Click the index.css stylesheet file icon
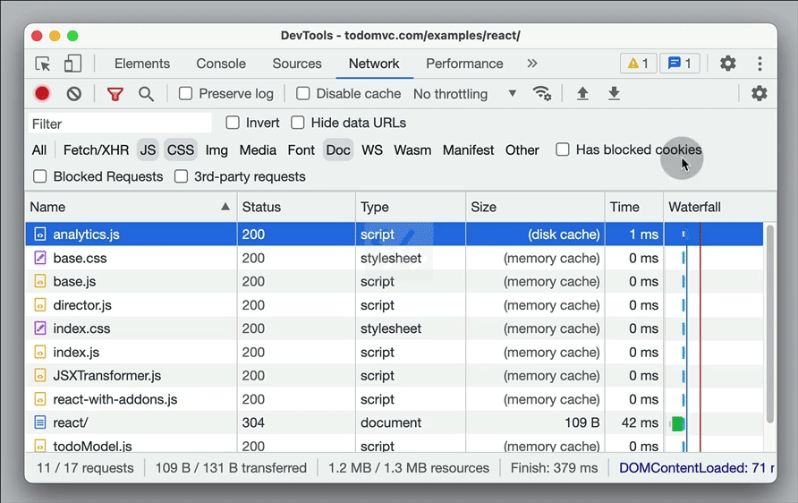The image size is (798, 503). click(x=39, y=328)
